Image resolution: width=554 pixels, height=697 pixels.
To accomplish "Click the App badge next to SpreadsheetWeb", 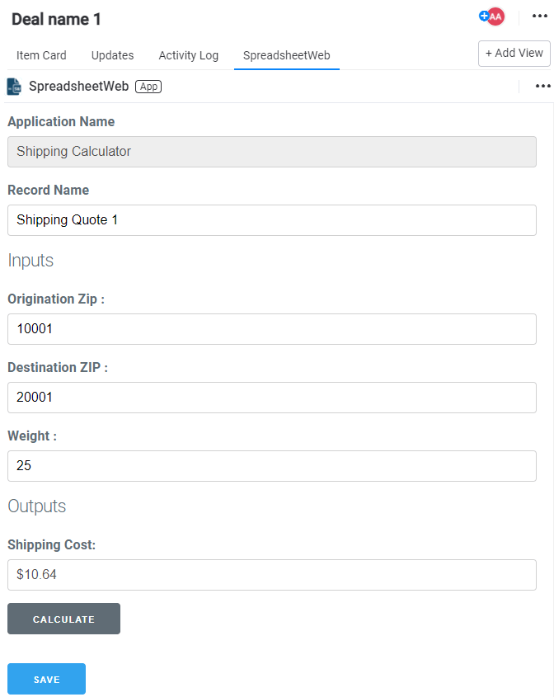I will [x=148, y=87].
